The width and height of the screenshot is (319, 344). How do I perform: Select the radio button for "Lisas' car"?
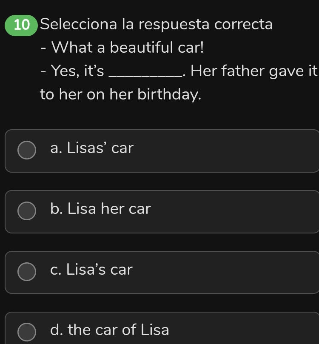[x=27, y=150]
